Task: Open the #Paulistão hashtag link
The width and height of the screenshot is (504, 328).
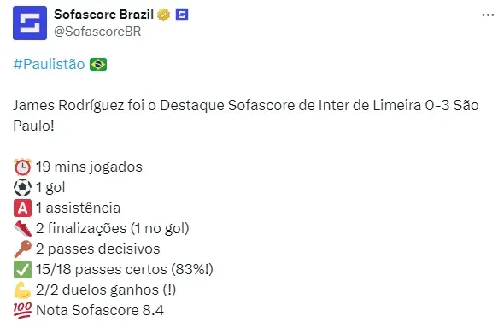Action: pyautogui.click(x=49, y=64)
